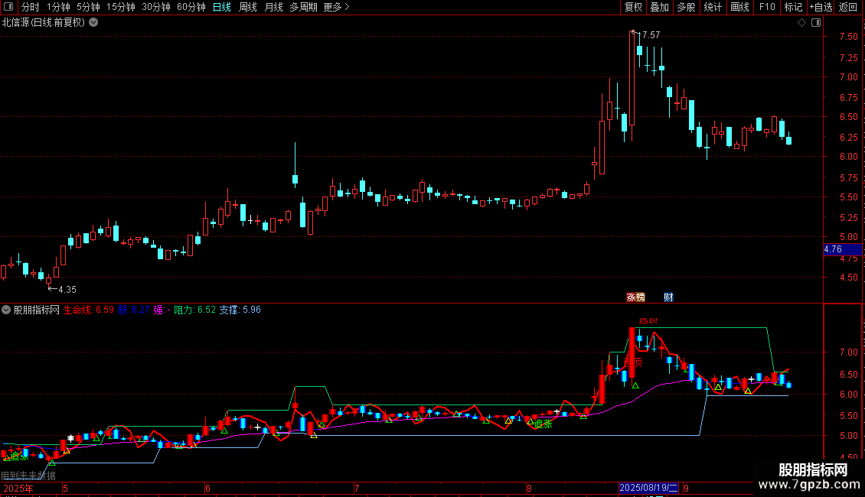Click the 股朋指标网 indicator name
The image size is (865, 497).
(x=37, y=310)
